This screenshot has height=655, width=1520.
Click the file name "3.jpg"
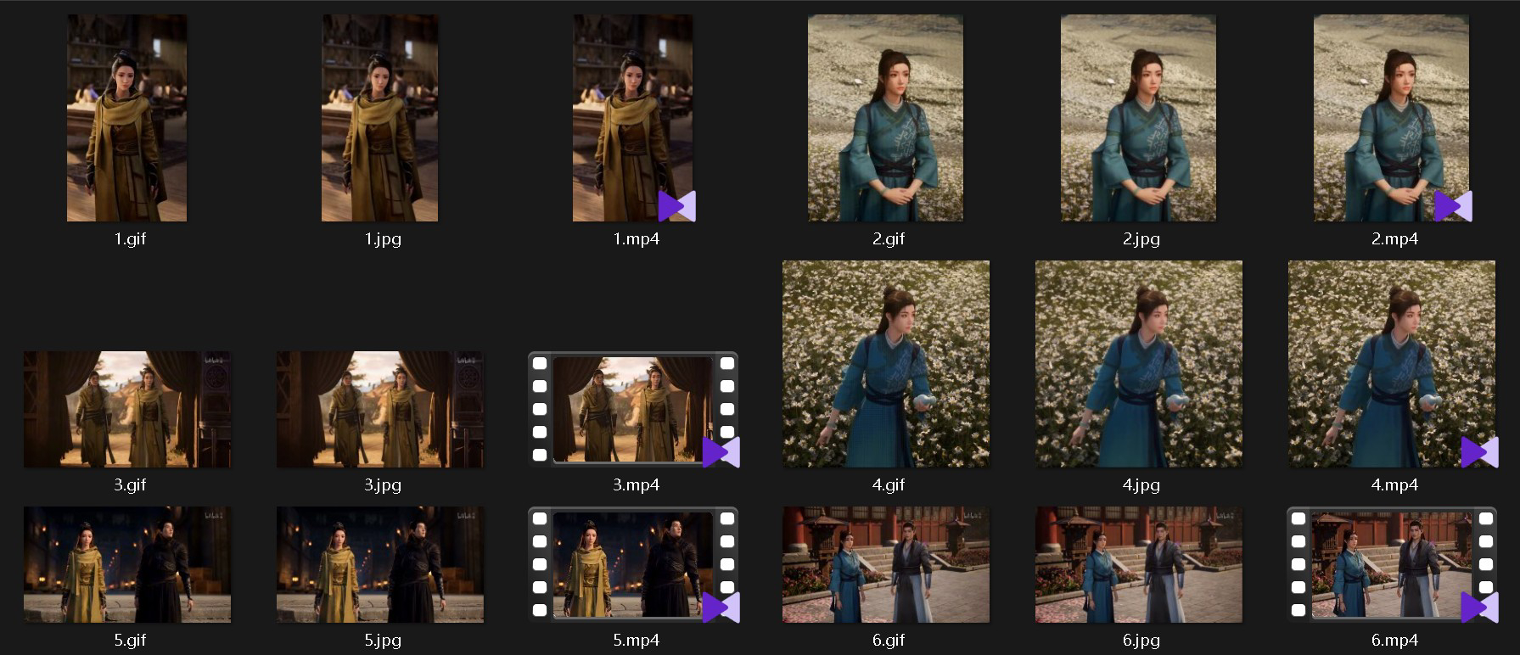383,485
